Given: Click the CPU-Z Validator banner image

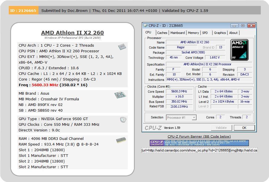Looking at the screenshot, I should click(x=199, y=143).
